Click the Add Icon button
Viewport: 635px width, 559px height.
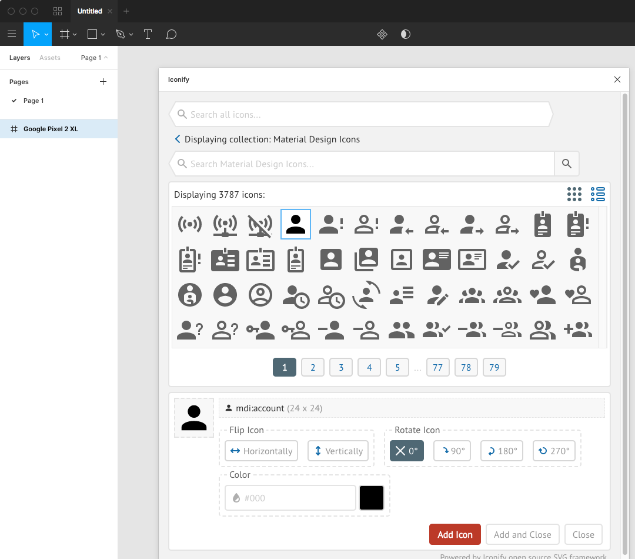click(454, 534)
